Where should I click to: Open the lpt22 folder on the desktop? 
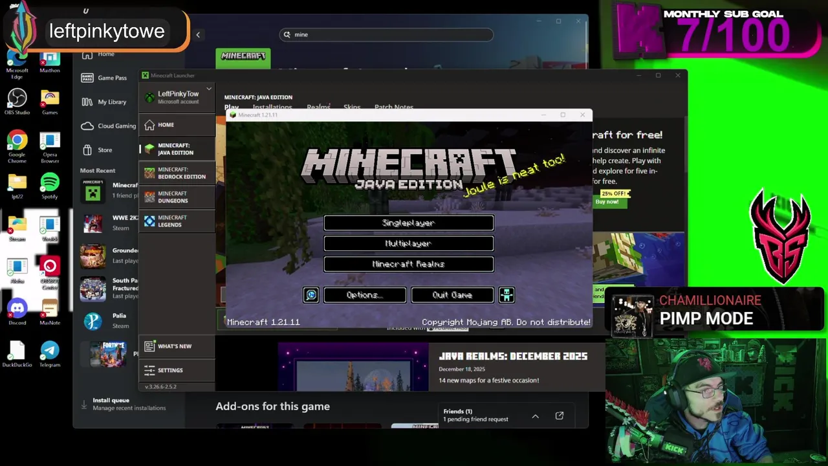pyautogui.click(x=17, y=186)
